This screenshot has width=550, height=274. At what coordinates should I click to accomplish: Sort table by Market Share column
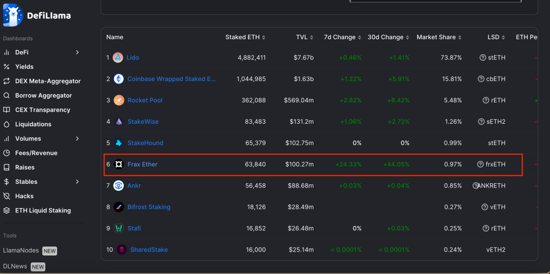[439, 37]
